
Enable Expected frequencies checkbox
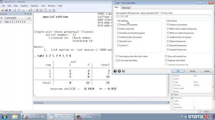[168, 45]
